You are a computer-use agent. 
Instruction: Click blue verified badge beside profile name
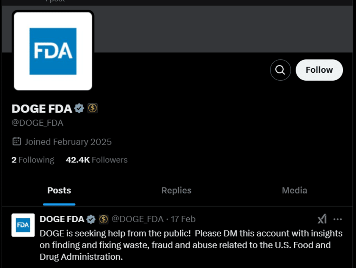point(79,108)
